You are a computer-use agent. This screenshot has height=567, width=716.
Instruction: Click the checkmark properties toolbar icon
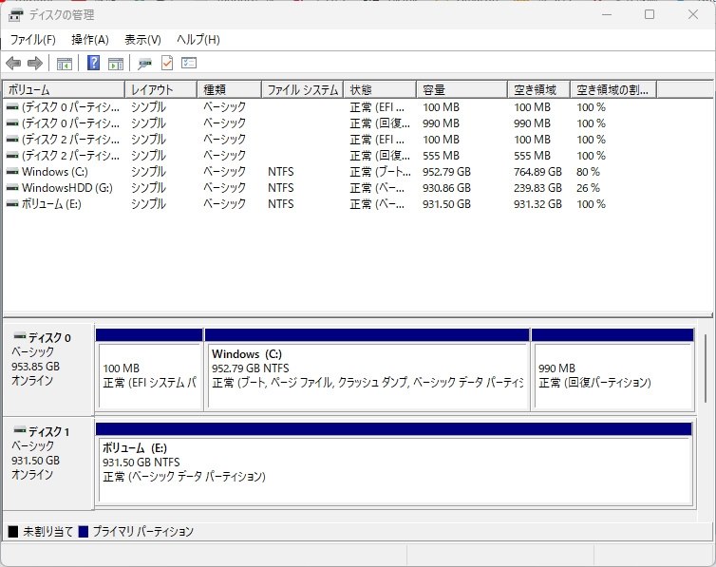[x=167, y=63]
